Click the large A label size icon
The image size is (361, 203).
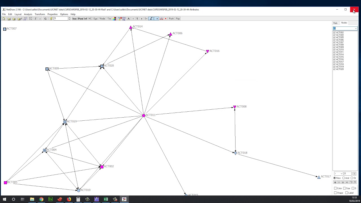(x=129, y=19)
